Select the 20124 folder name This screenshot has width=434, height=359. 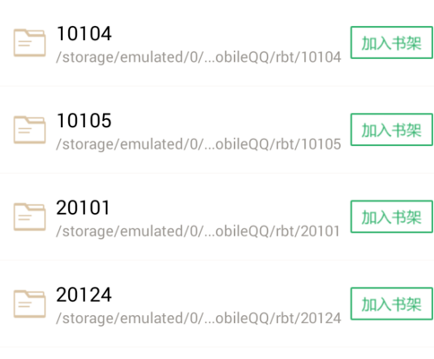pos(84,295)
